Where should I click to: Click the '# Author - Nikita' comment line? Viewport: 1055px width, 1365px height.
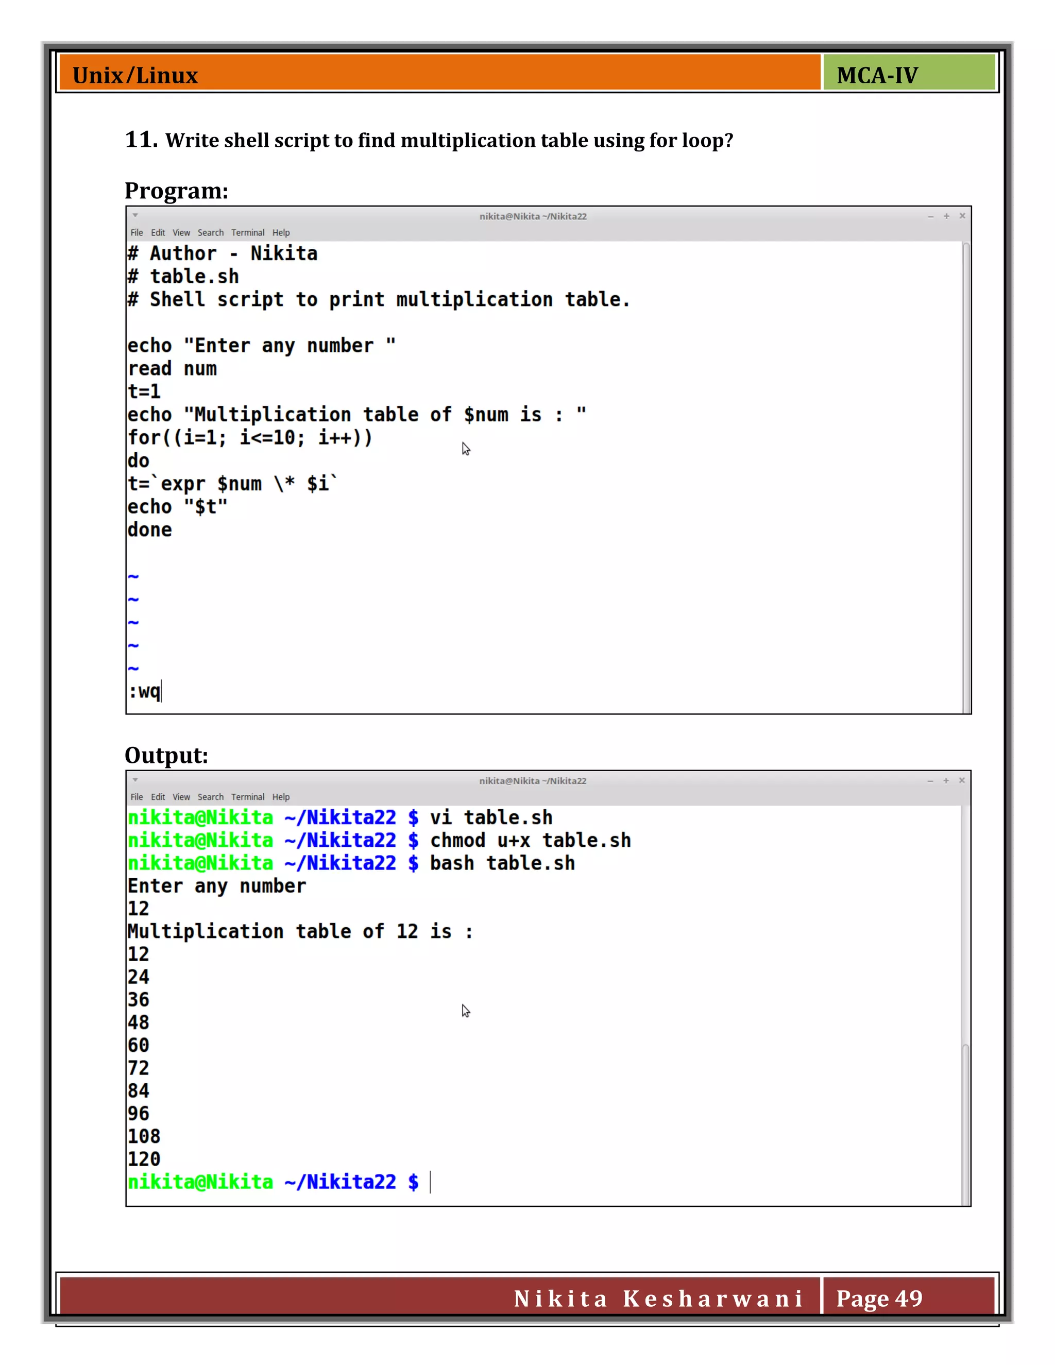(x=223, y=253)
